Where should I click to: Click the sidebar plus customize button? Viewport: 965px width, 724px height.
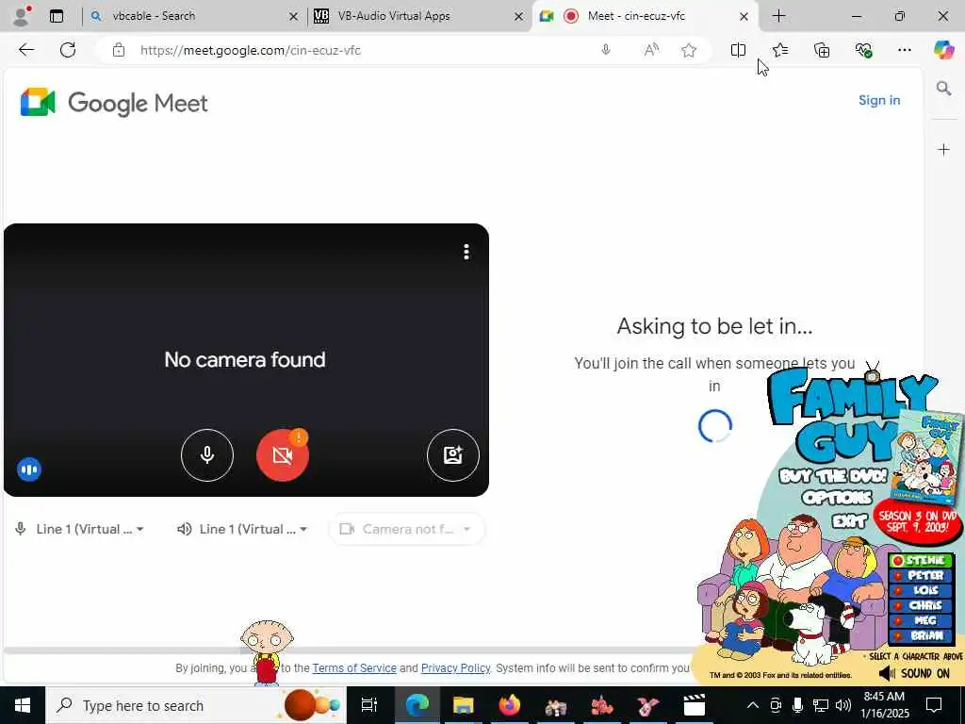[x=943, y=150]
